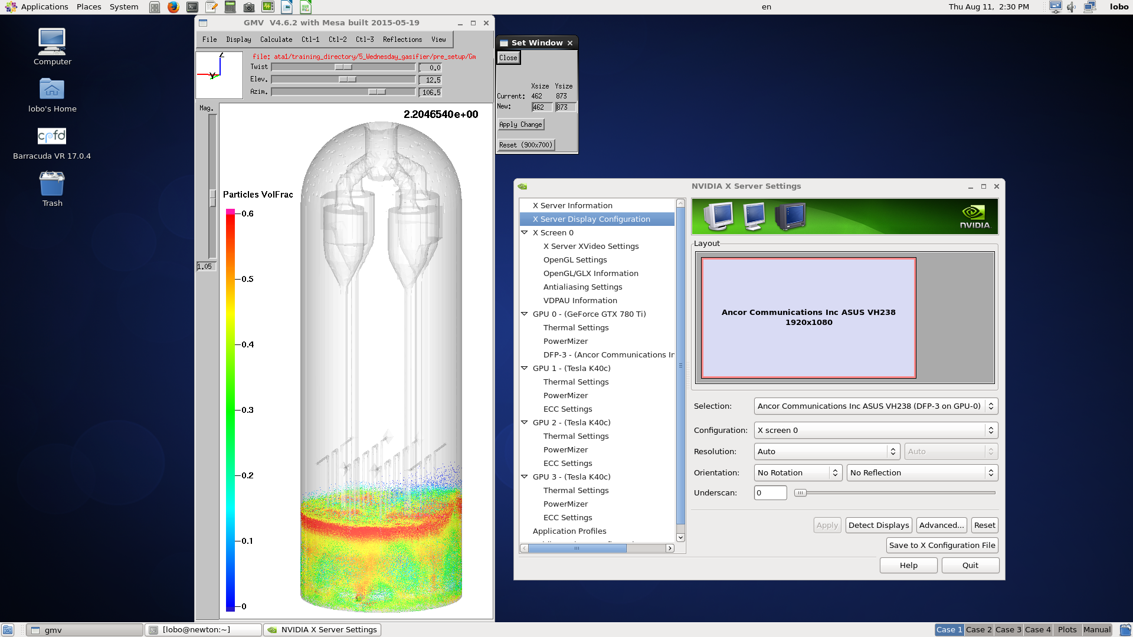Click the Azim. slider handle
Image resolution: width=1133 pixels, height=637 pixels.
pyautogui.click(x=377, y=92)
